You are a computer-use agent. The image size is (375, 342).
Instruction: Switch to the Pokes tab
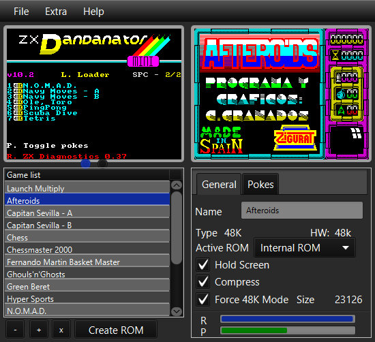(x=260, y=184)
